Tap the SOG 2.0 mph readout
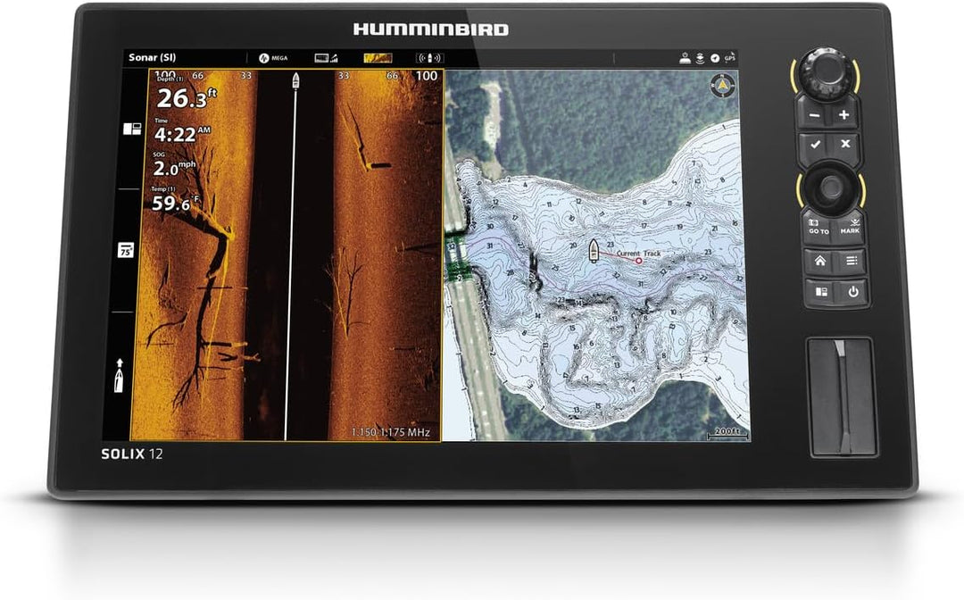 [175, 165]
